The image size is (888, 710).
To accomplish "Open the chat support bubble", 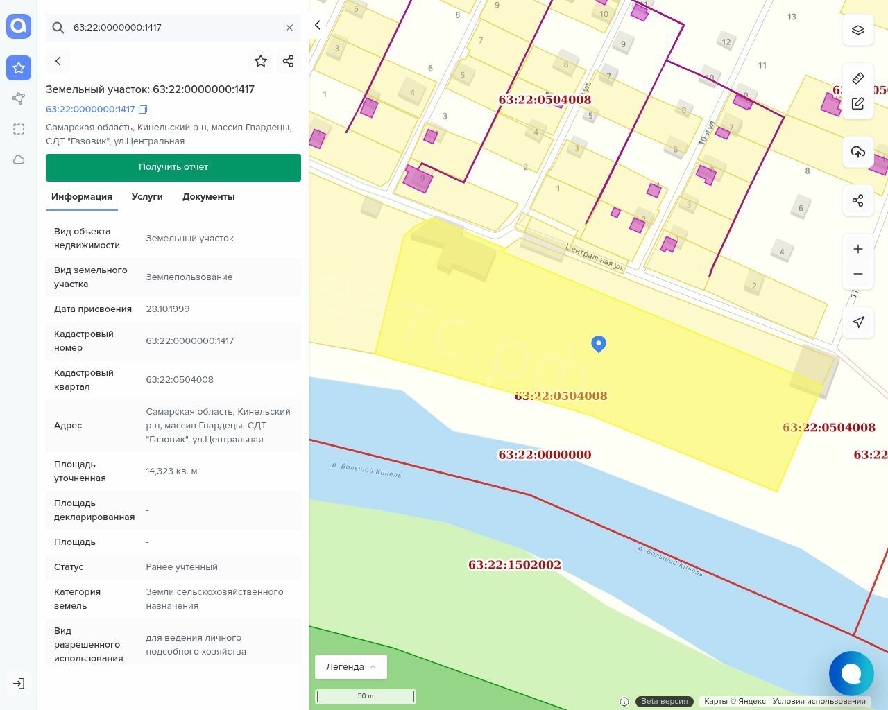I will point(851,673).
